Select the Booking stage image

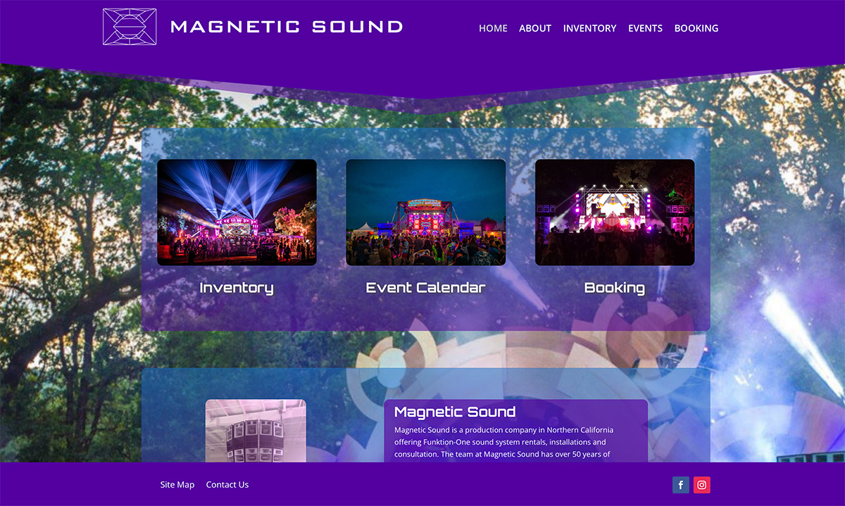(615, 212)
